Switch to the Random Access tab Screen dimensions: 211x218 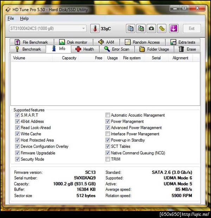142,42
